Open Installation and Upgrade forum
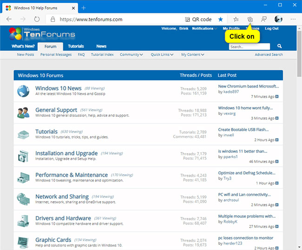The width and height of the screenshot is (302, 250). click(x=66, y=153)
